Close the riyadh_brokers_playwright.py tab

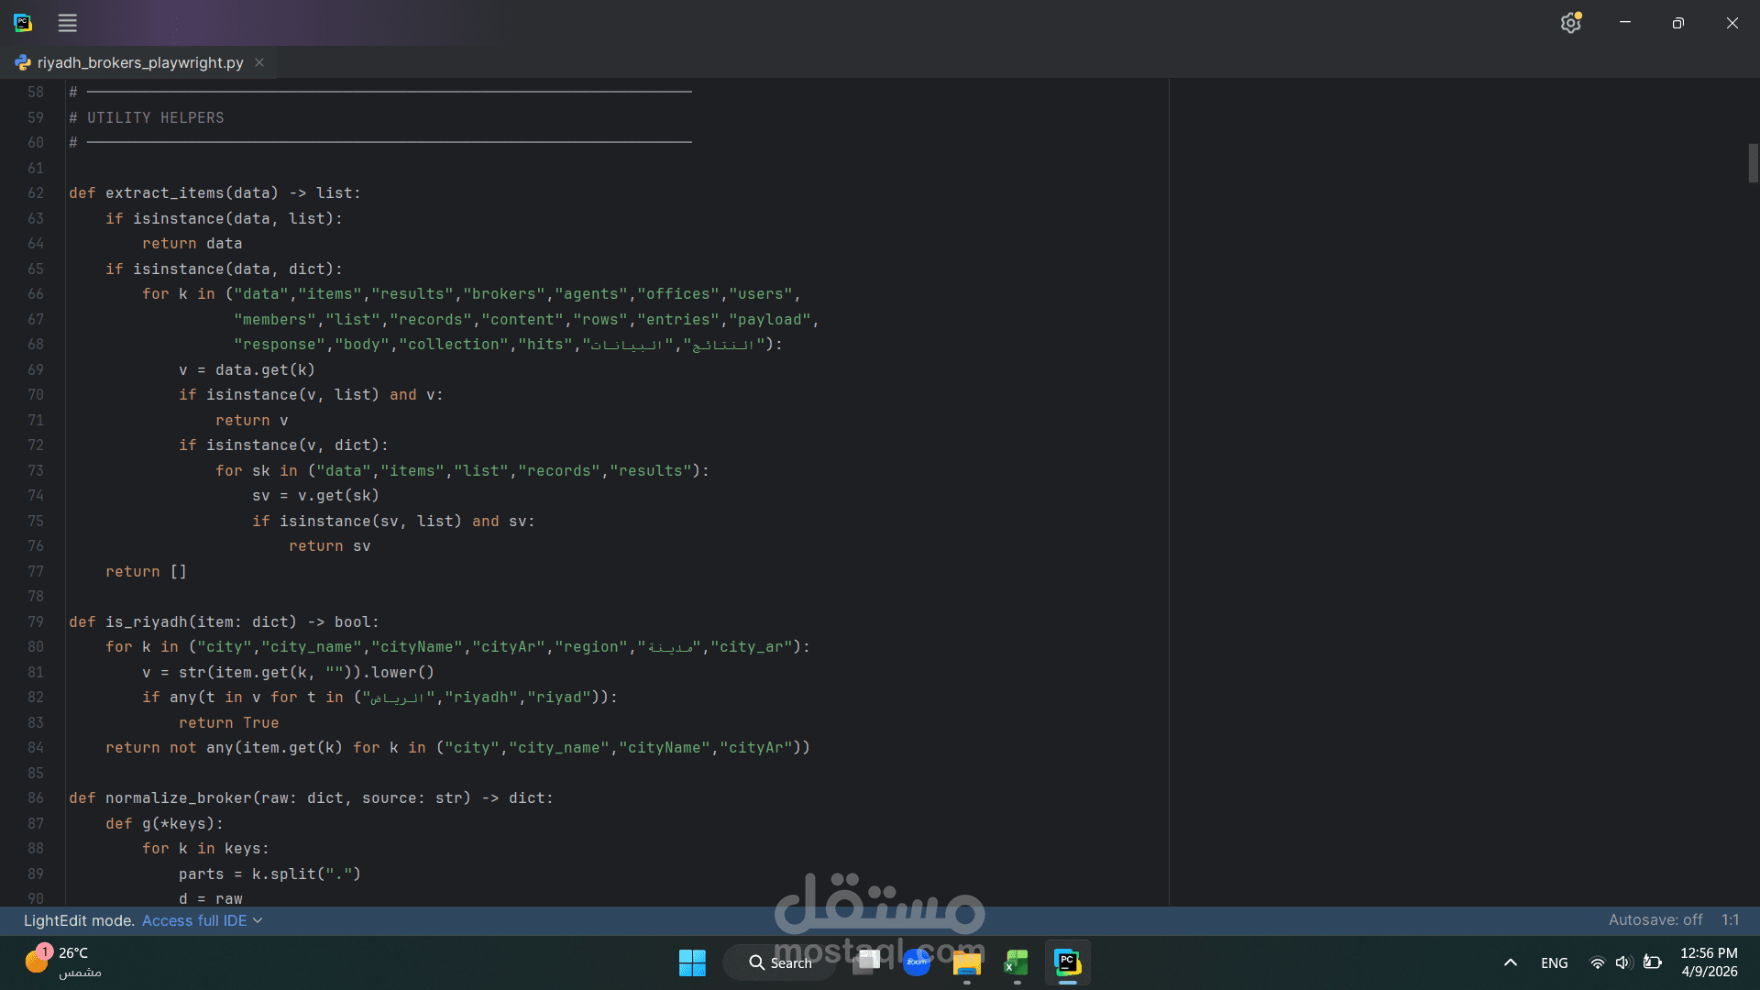(x=259, y=62)
